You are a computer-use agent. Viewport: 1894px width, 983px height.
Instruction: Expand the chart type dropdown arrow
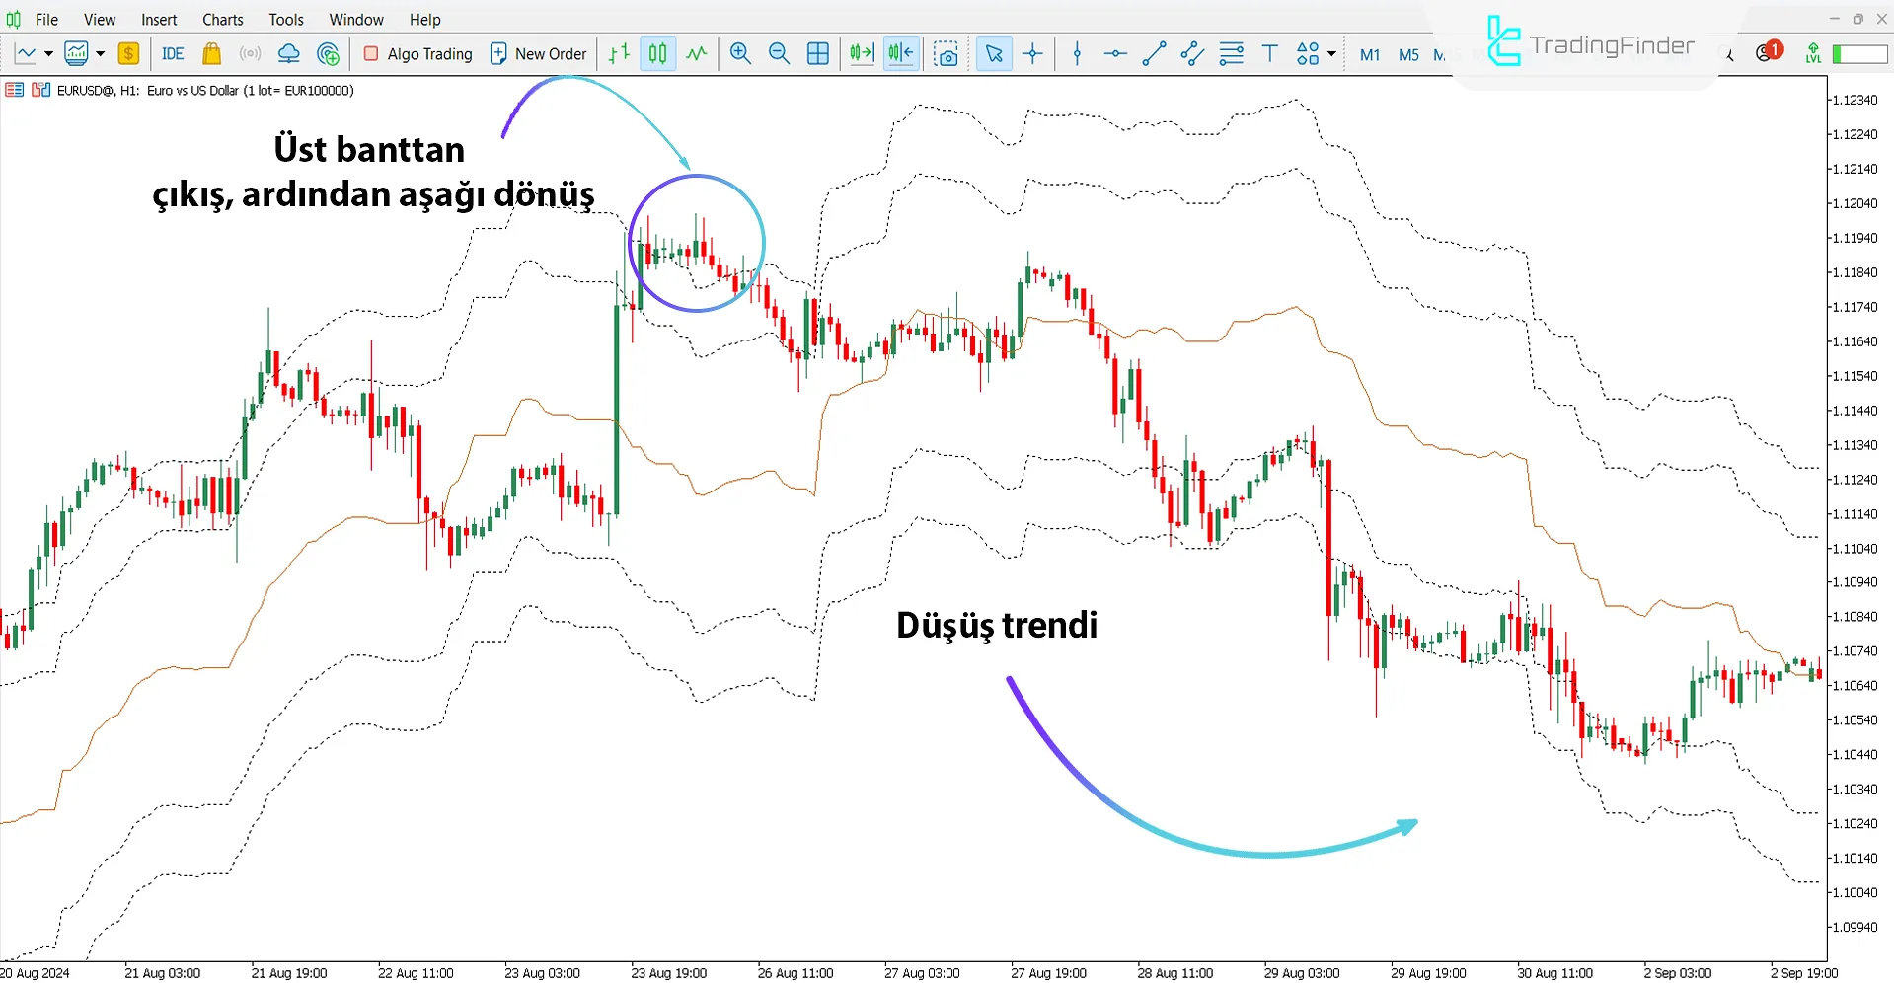click(47, 54)
